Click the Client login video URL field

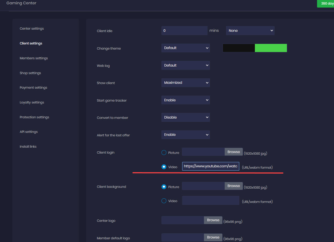tap(210, 166)
